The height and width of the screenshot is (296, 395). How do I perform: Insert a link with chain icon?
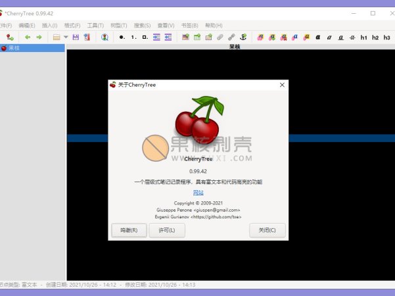(x=231, y=37)
